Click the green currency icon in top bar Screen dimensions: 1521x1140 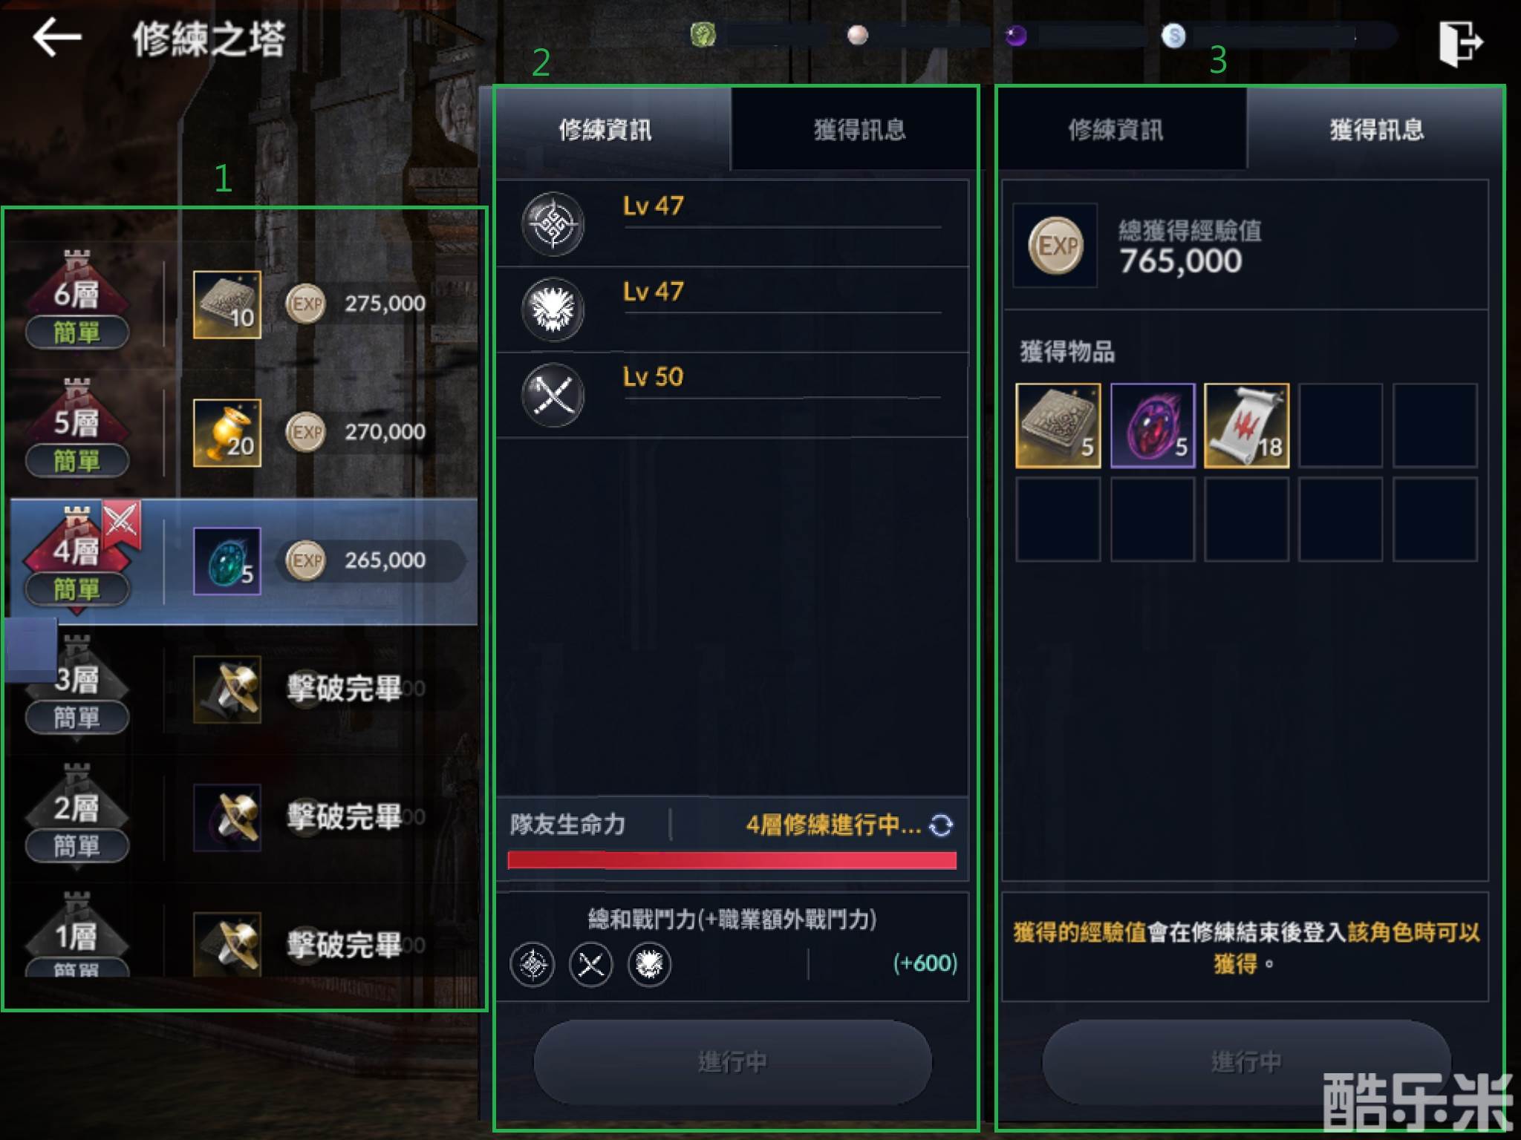pyautogui.click(x=703, y=34)
